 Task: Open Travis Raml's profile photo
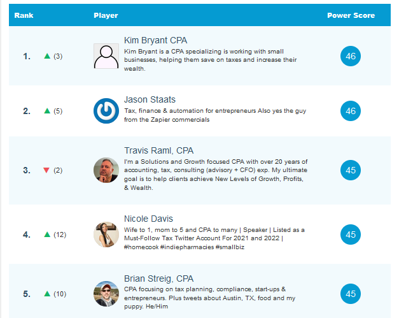click(x=106, y=170)
